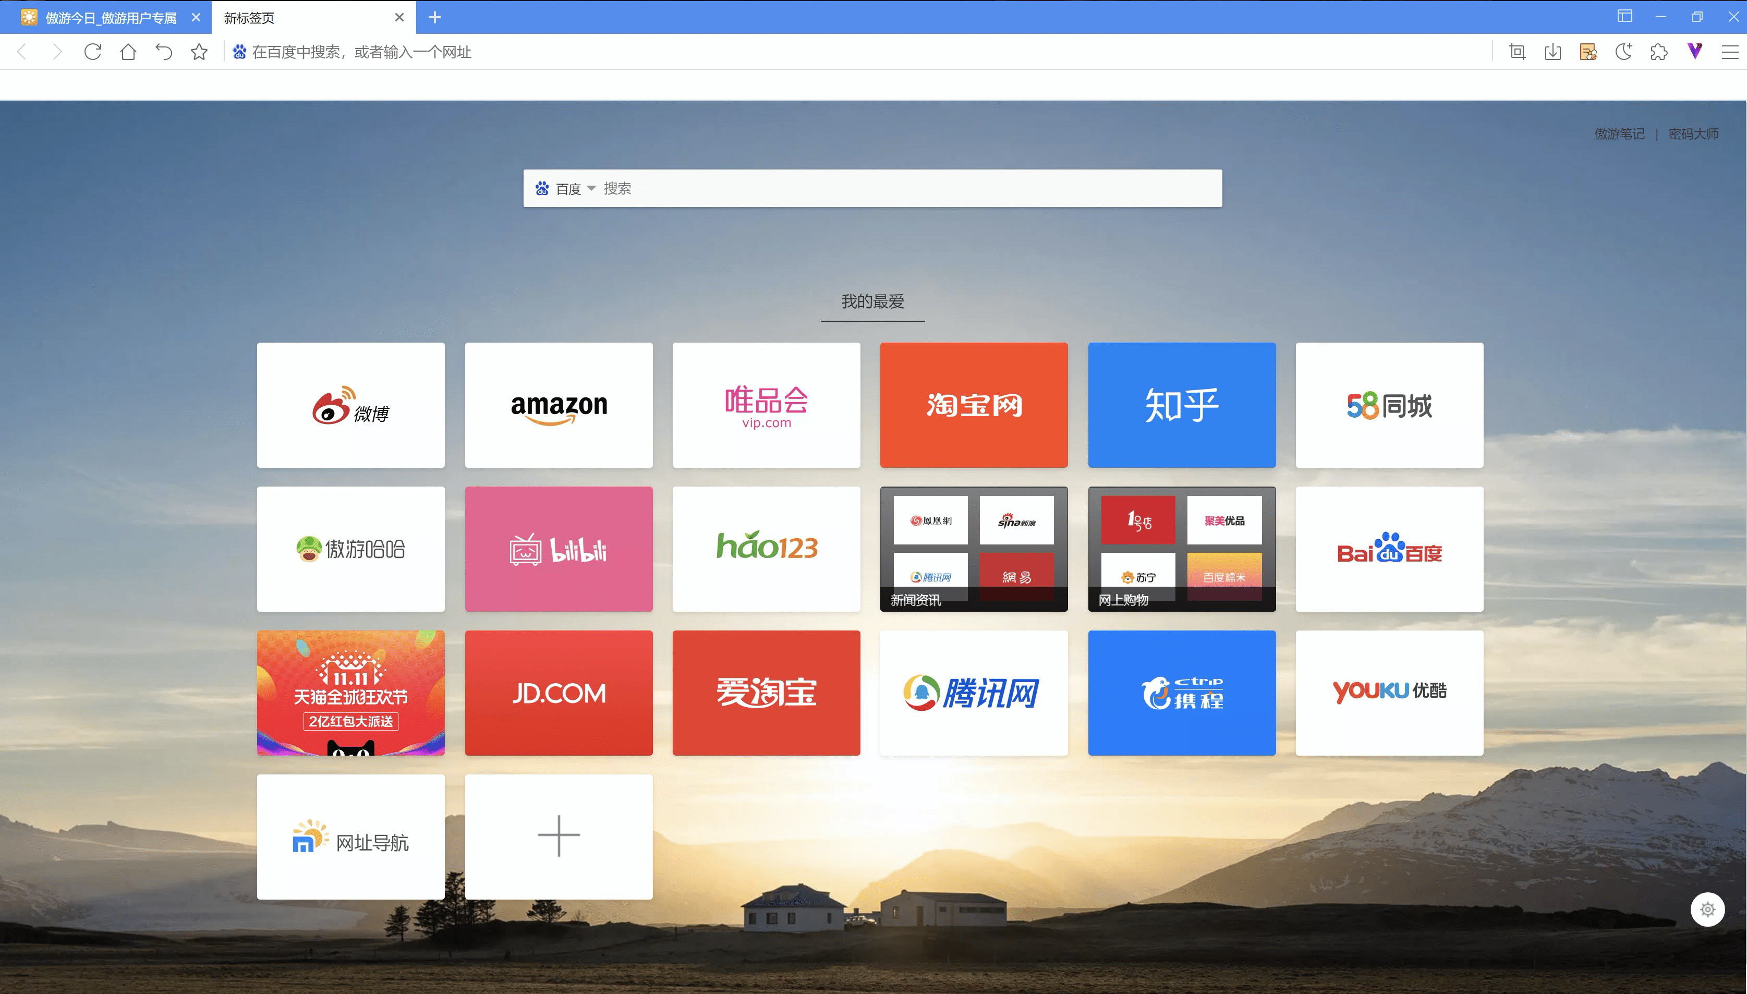Open the 密码大师 link
Viewport: 1747px width, 994px height.
pos(1693,134)
